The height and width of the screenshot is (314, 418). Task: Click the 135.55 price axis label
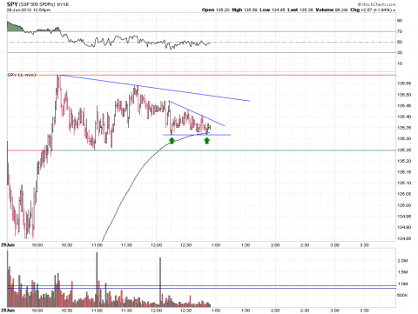pyautogui.click(x=404, y=84)
